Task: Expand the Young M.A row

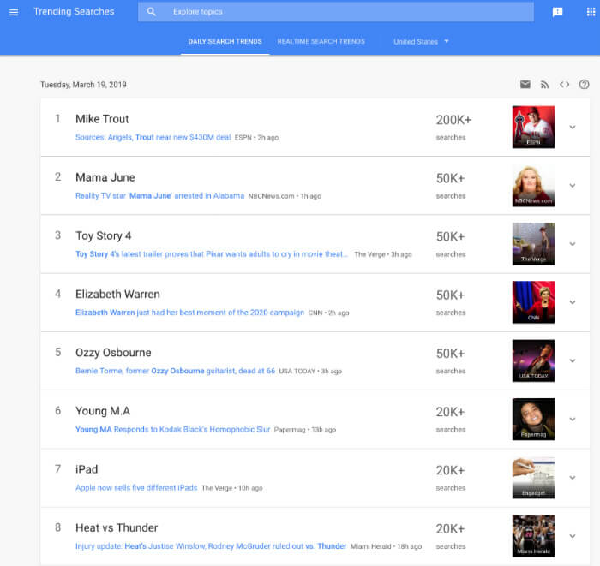Action: (x=573, y=420)
